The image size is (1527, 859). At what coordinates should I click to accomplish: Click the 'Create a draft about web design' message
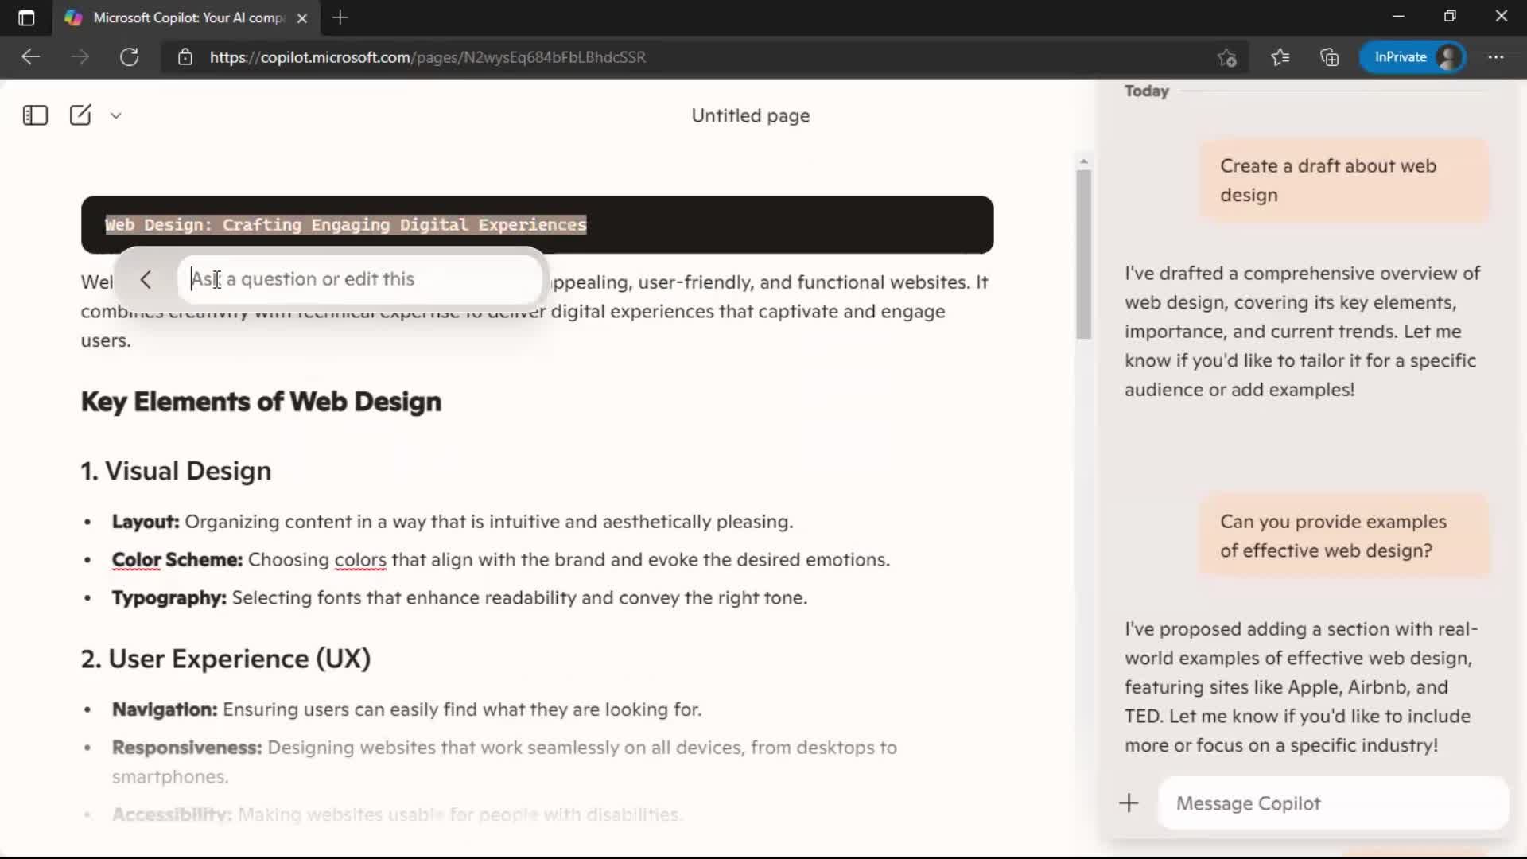[x=1344, y=181]
